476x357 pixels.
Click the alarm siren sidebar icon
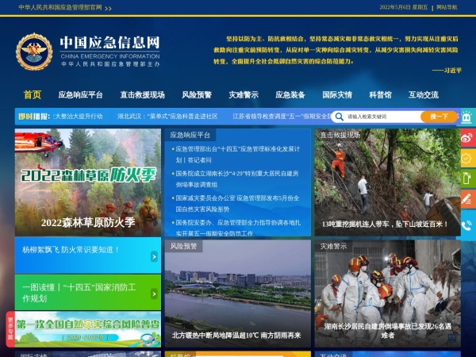click(x=467, y=117)
